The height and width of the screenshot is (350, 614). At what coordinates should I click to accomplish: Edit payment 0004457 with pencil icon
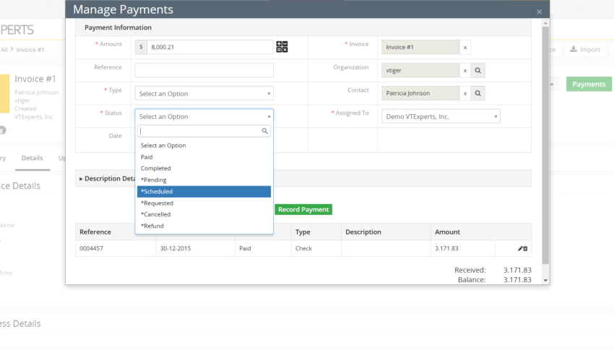(x=520, y=248)
